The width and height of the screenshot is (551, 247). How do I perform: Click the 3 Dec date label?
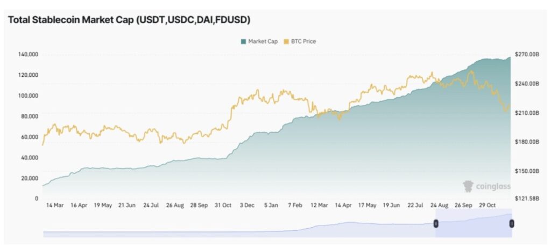[x=248, y=205]
